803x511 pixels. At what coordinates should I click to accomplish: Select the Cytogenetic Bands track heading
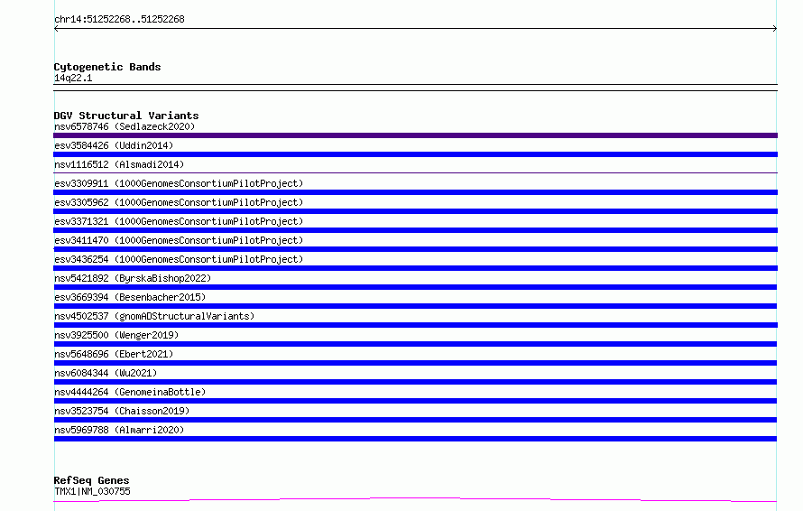(107, 67)
